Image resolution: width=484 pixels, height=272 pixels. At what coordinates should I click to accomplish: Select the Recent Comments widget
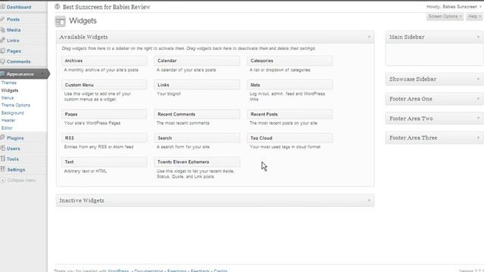[197, 114]
